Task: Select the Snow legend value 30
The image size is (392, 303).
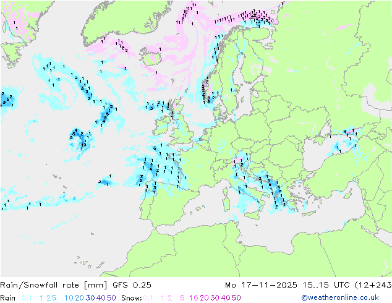Action: (215, 298)
